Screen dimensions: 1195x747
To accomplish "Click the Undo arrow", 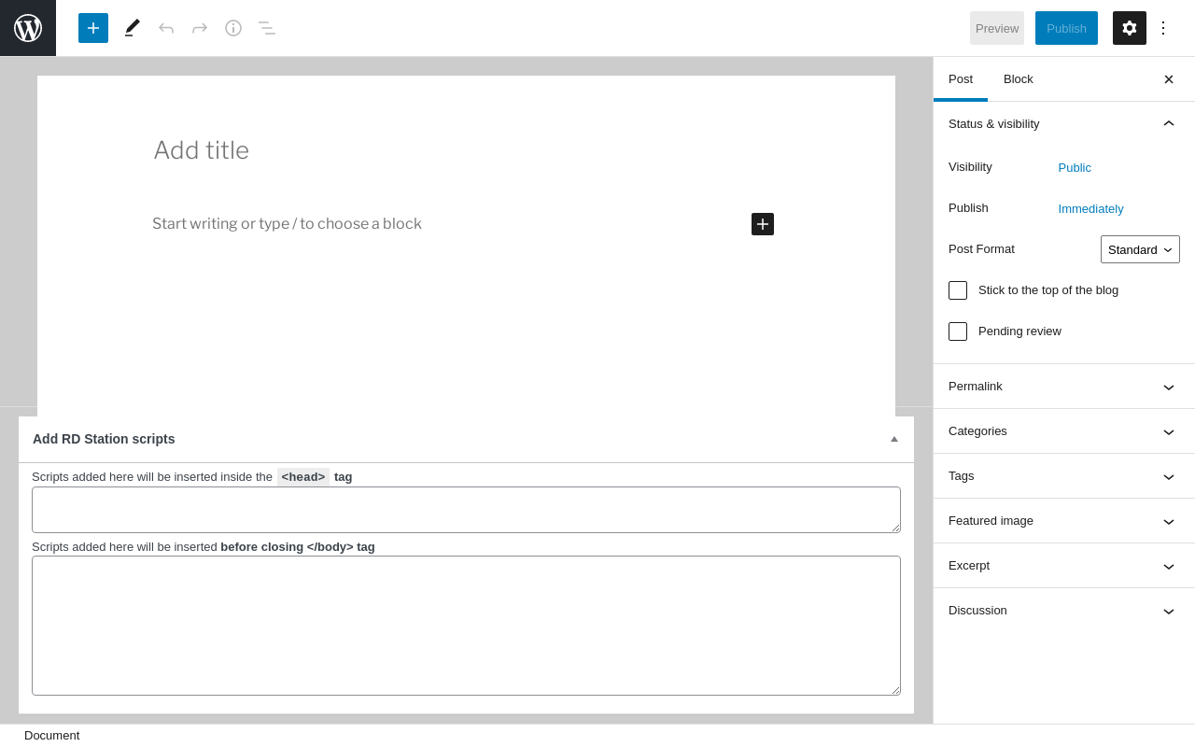I will pyautogui.click(x=166, y=28).
